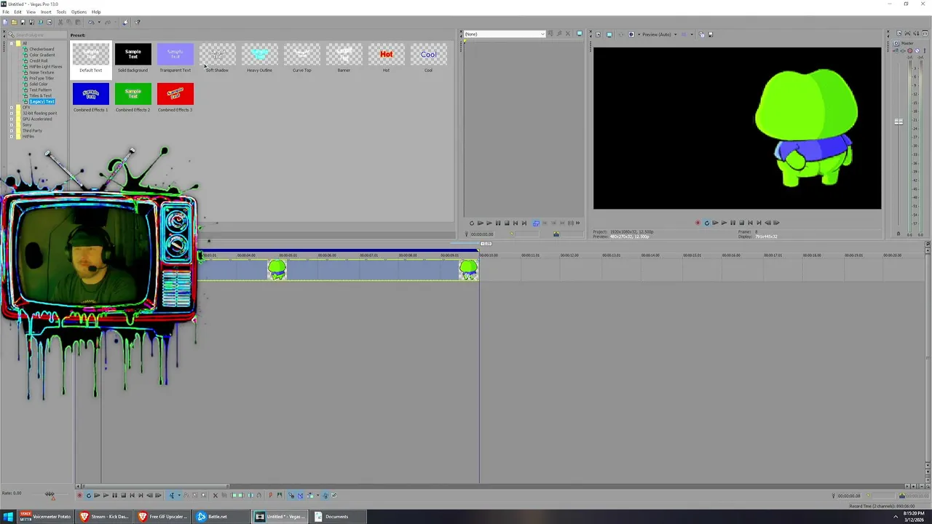This screenshot has width=932, height=524.
Task: Toggle Enable Snapping icon in timeline toolbar
Action: click(x=291, y=496)
